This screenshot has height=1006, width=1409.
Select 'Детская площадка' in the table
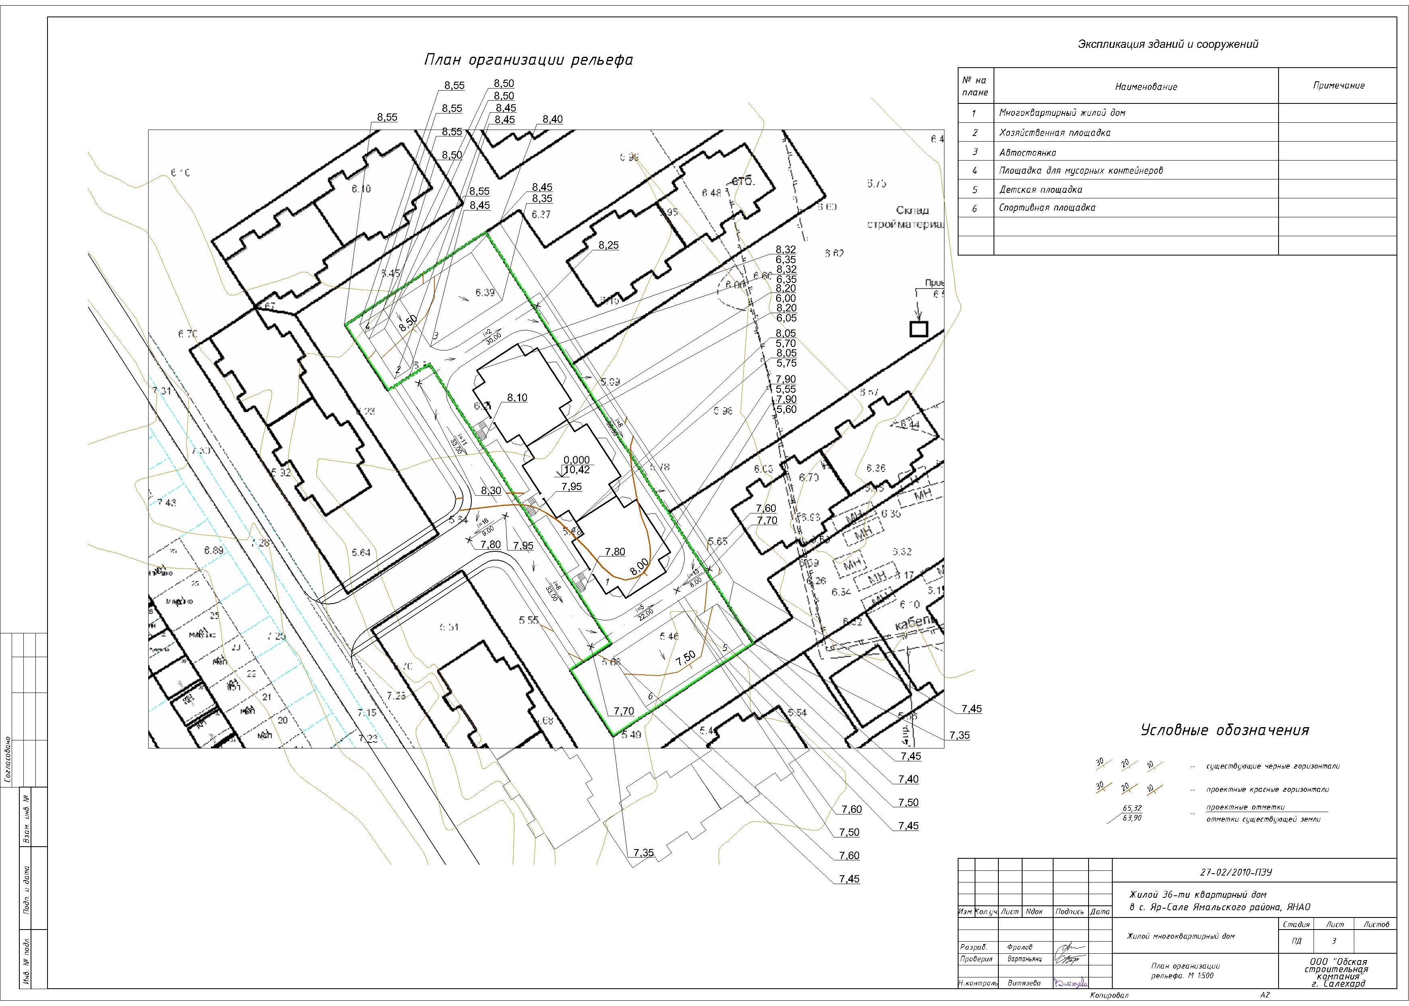[1040, 190]
